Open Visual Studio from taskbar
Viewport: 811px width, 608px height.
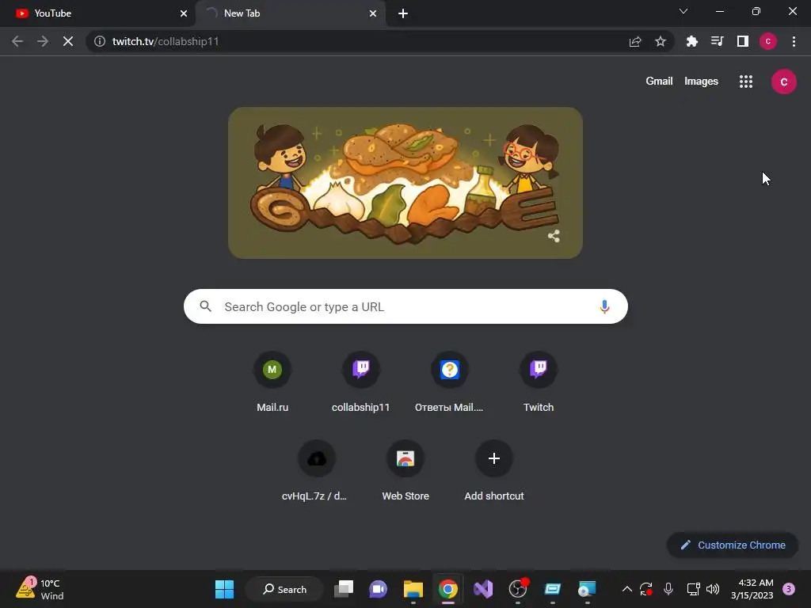tap(483, 589)
